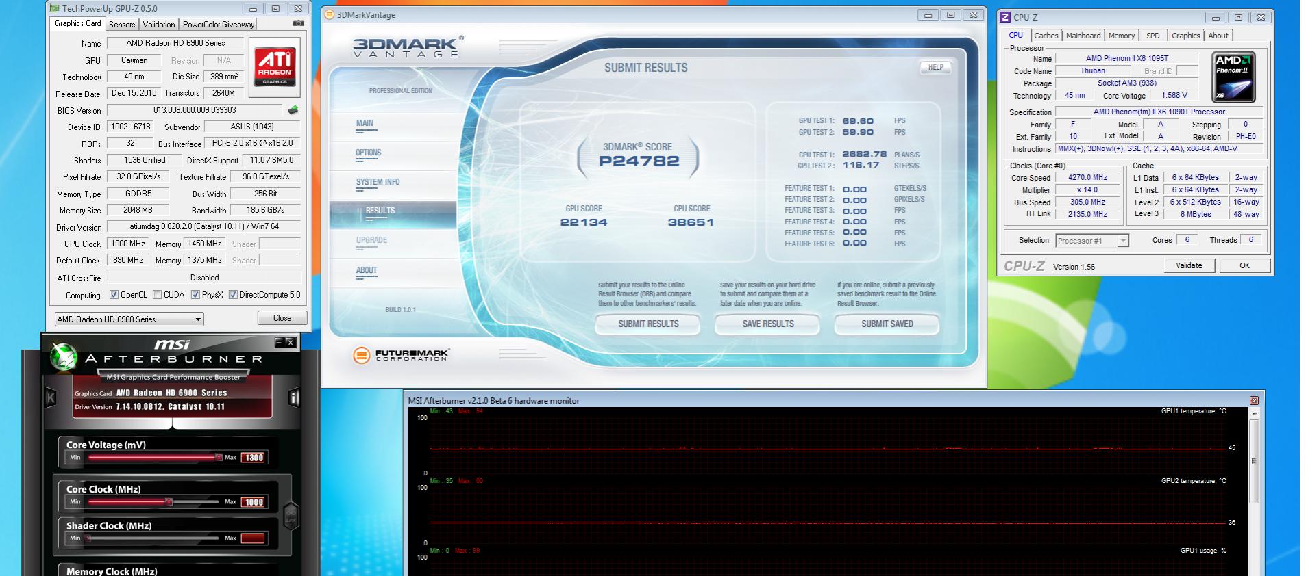Click the hardware monitor vertical scrollbar
Image resolution: width=1308 pixels, height=576 pixels.
1254,492
